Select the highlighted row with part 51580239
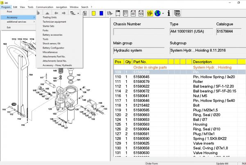 (x=180, y=72)
